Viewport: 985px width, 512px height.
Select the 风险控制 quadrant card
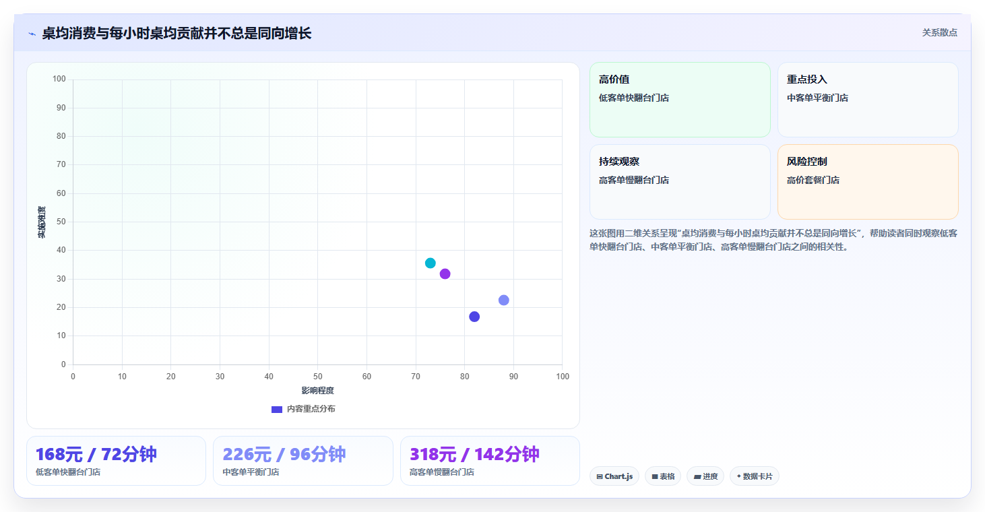click(868, 182)
